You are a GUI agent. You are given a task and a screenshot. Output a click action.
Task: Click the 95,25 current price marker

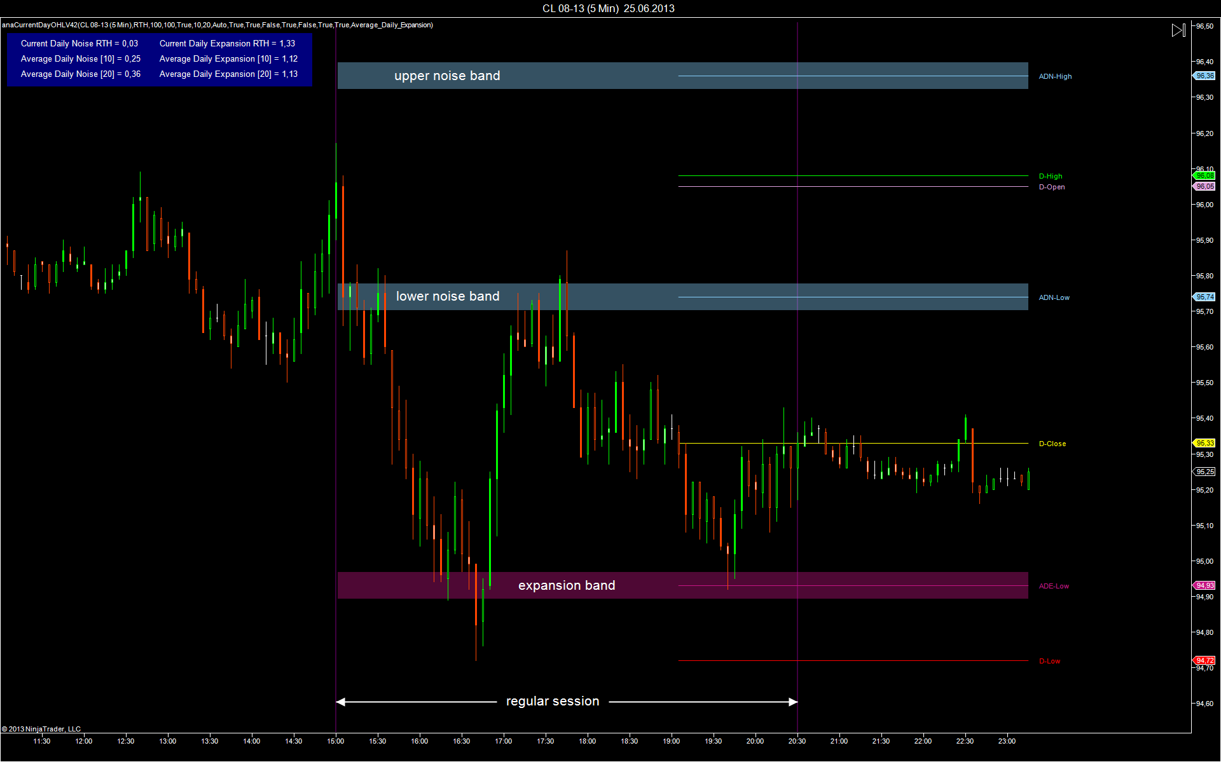click(x=1204, y=472)
